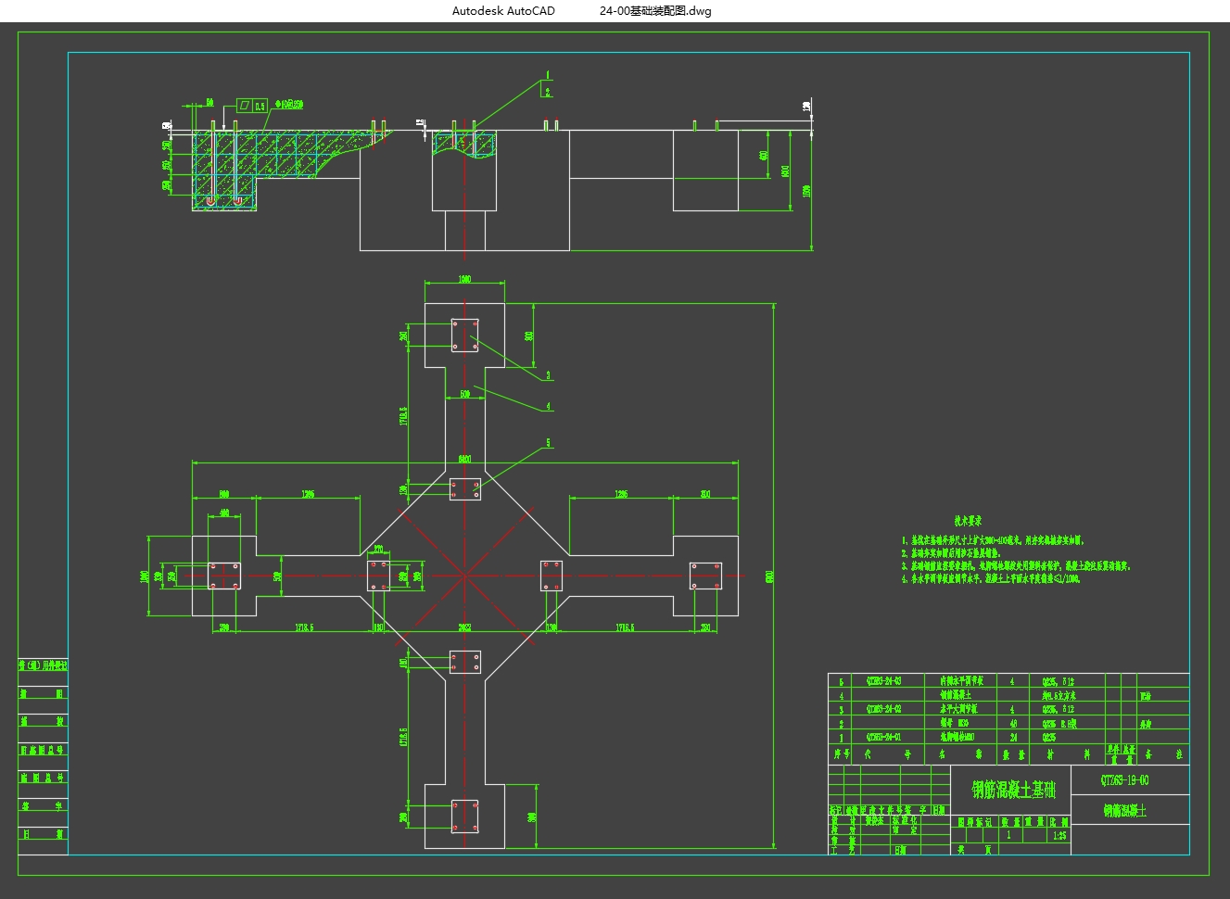Click the 24-00基础装配图.dwg file name in title

pos(655,11)
